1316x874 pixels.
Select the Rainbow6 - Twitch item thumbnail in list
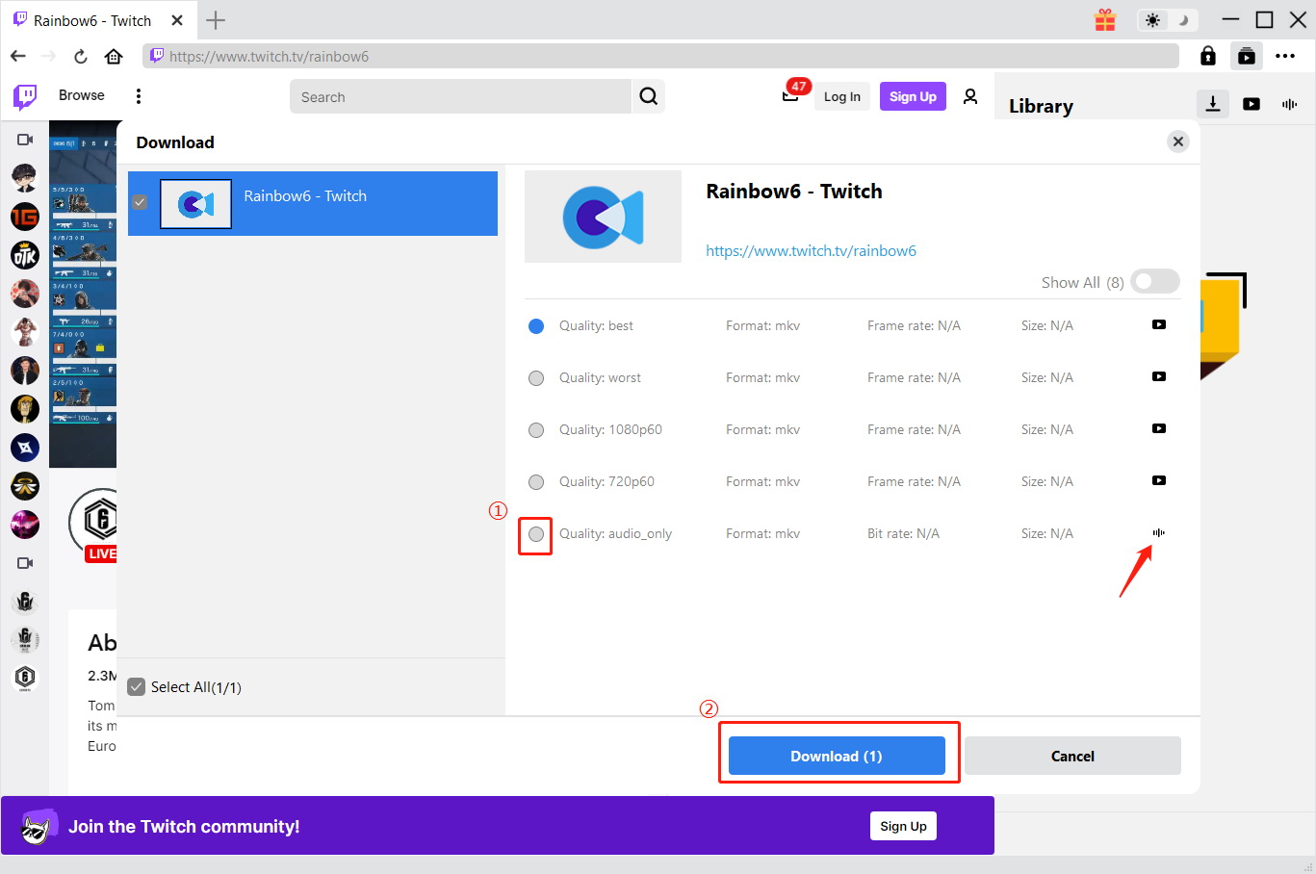click(x=195, y=203)
